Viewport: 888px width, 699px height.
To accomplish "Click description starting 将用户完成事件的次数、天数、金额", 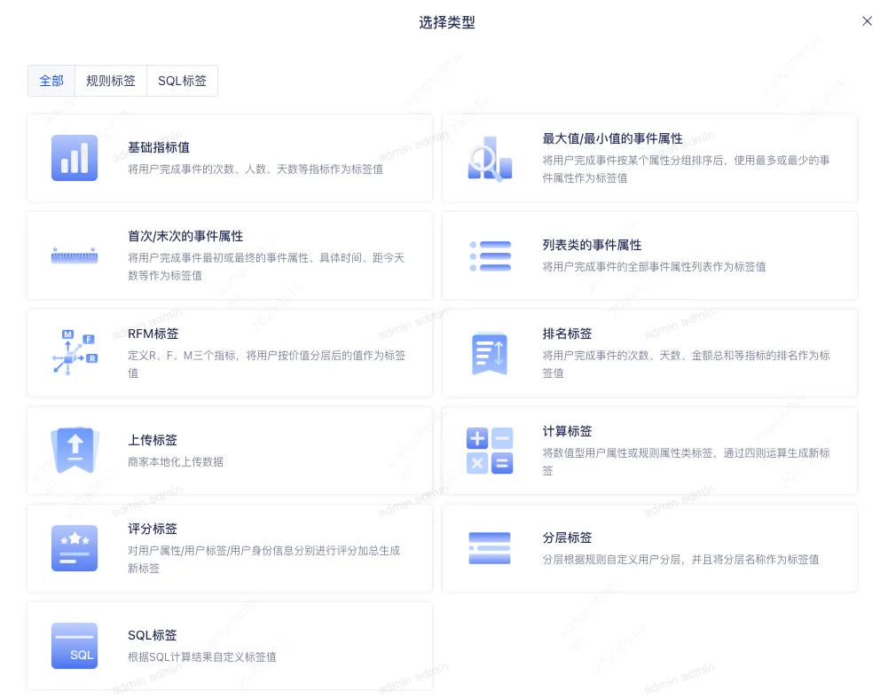I will tap(687, 365).
